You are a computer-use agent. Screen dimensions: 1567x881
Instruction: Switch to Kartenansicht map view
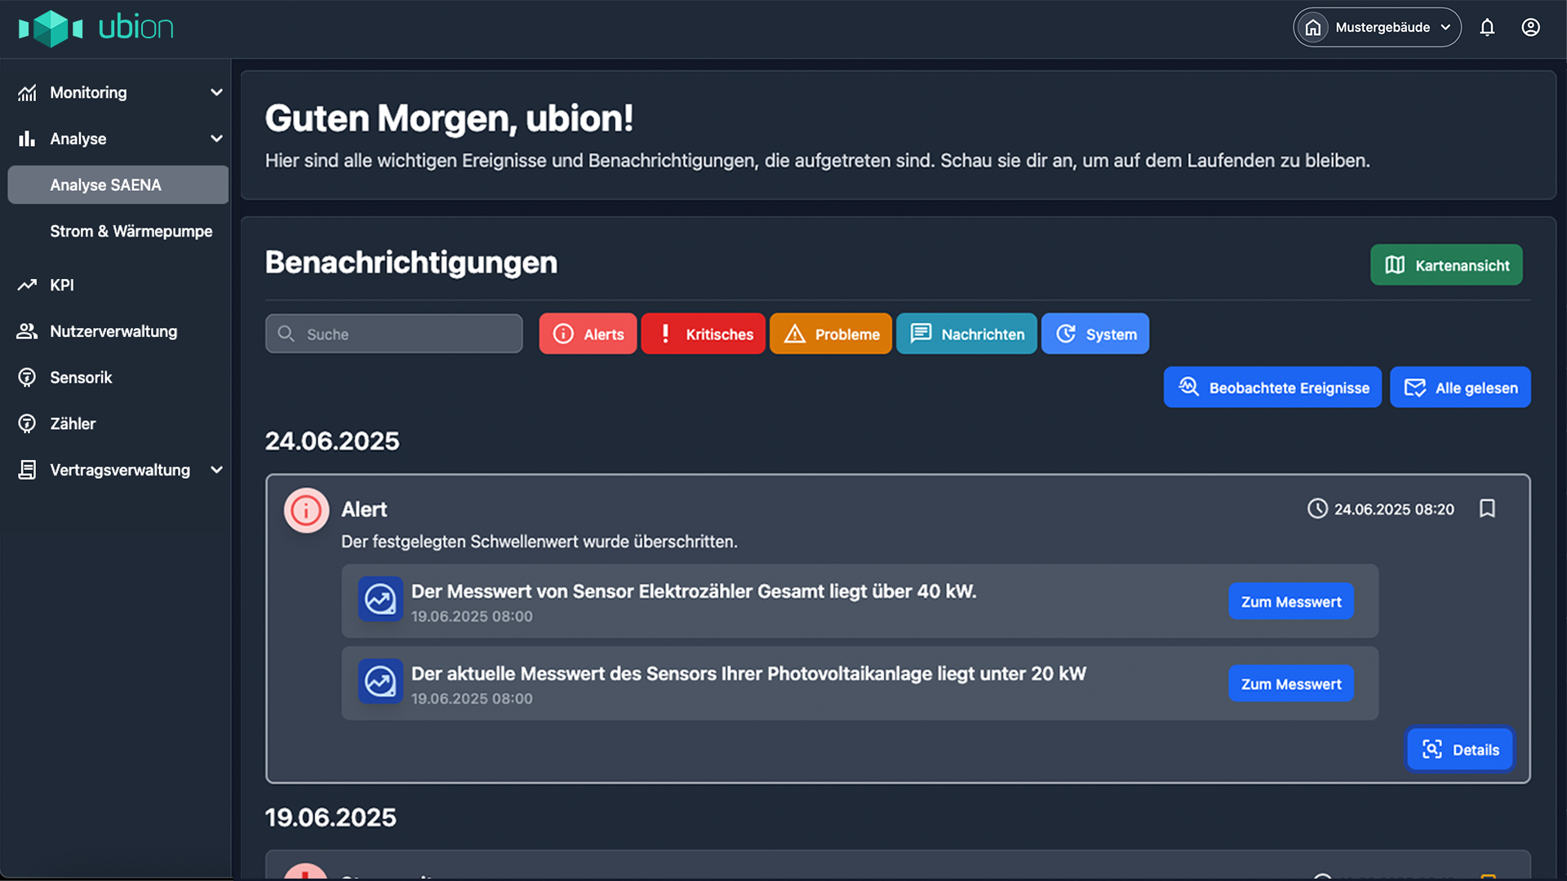click(1445, 265)
